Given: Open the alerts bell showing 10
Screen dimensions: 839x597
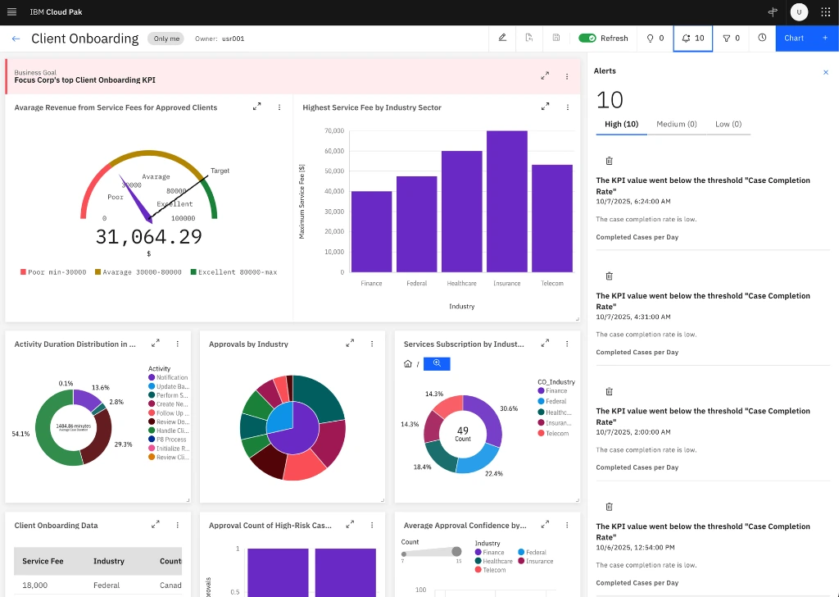Looking at the screenshot, I should coord(692,38).
